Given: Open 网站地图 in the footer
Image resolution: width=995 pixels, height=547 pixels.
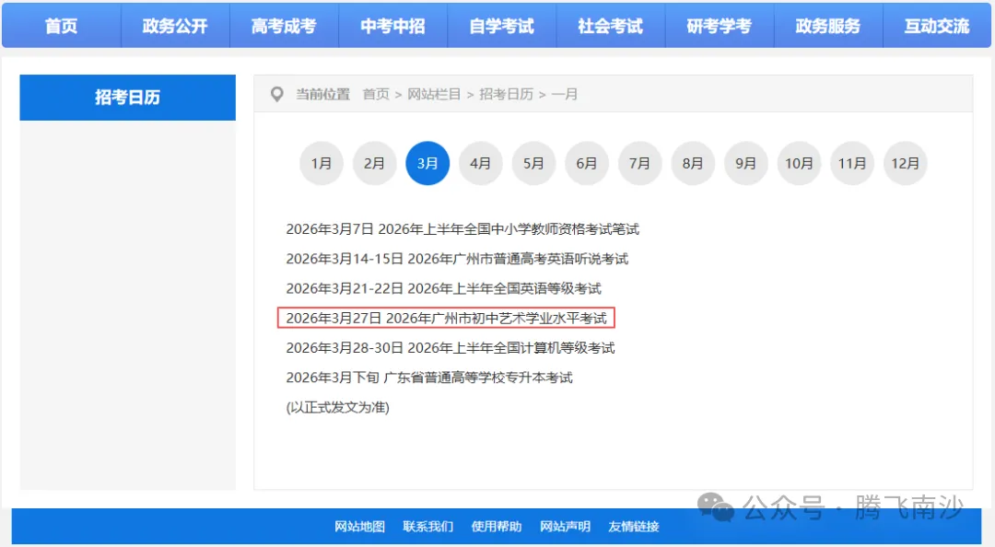Looking at the screenshot, I should pos(359,527).
